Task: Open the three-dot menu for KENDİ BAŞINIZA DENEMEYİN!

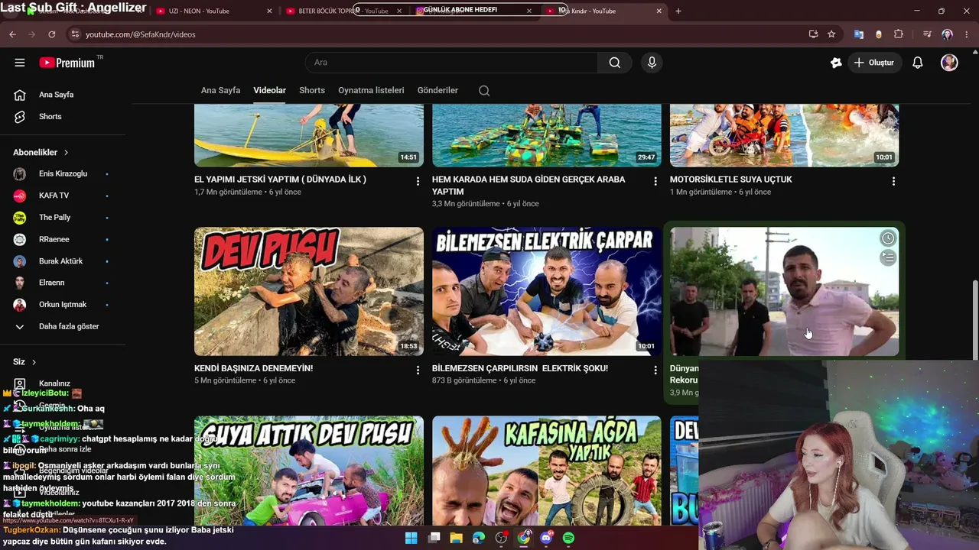Action: 418,370
